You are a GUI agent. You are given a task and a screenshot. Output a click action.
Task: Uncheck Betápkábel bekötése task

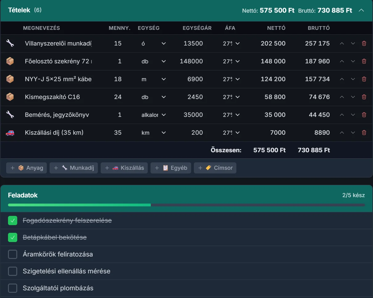tap(13, 237)
